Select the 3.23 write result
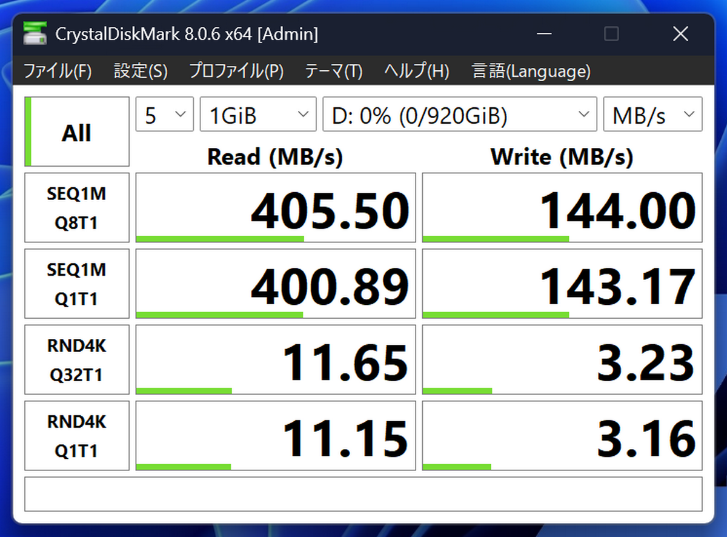727x537 pixels. pos(562,359)
